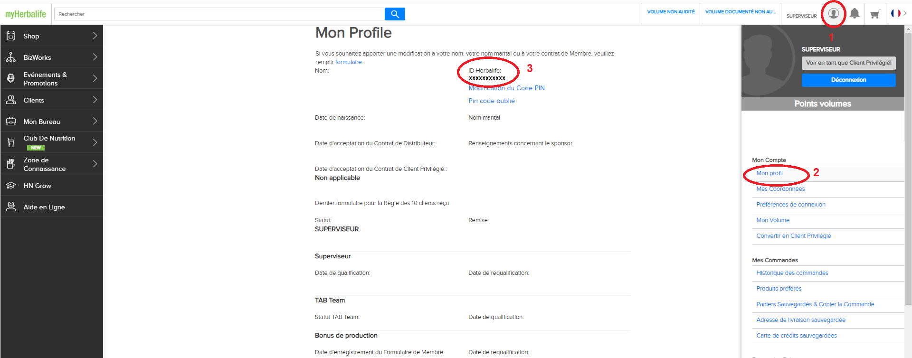
Task: Open Carte de crédits sauvegardées link
Action: 797,336
